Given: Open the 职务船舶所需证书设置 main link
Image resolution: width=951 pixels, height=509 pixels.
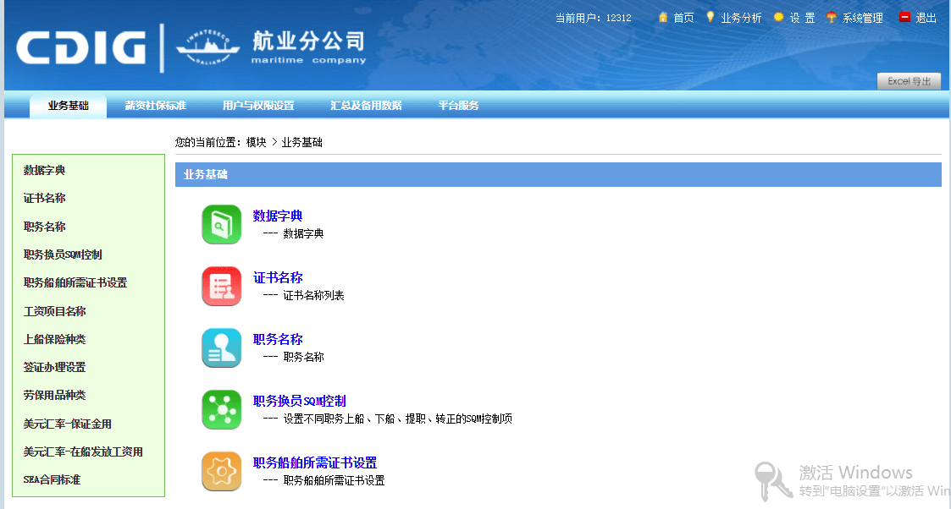Looking at the screenshot, I should click(315, 463).
